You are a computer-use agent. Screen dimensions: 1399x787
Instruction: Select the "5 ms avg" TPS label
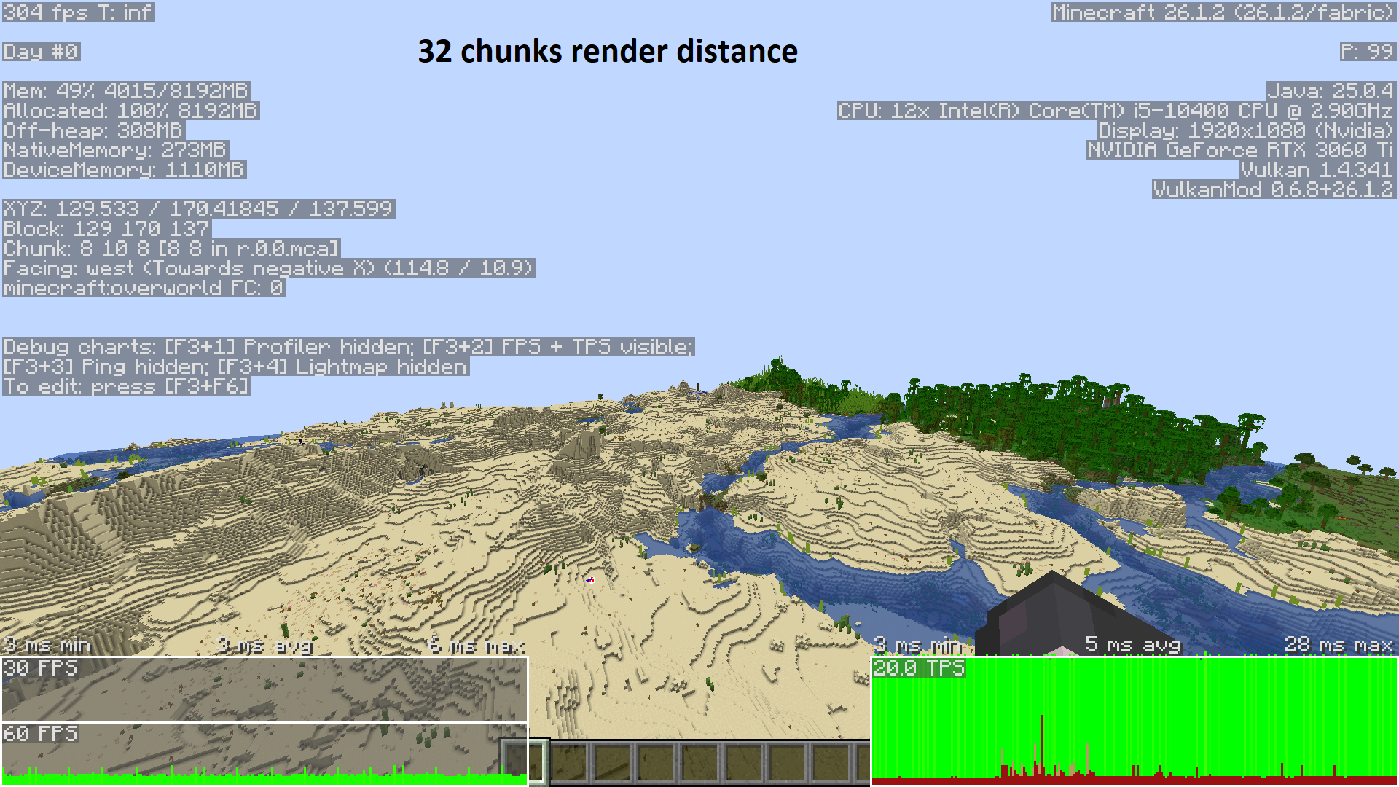point(1133,645)
